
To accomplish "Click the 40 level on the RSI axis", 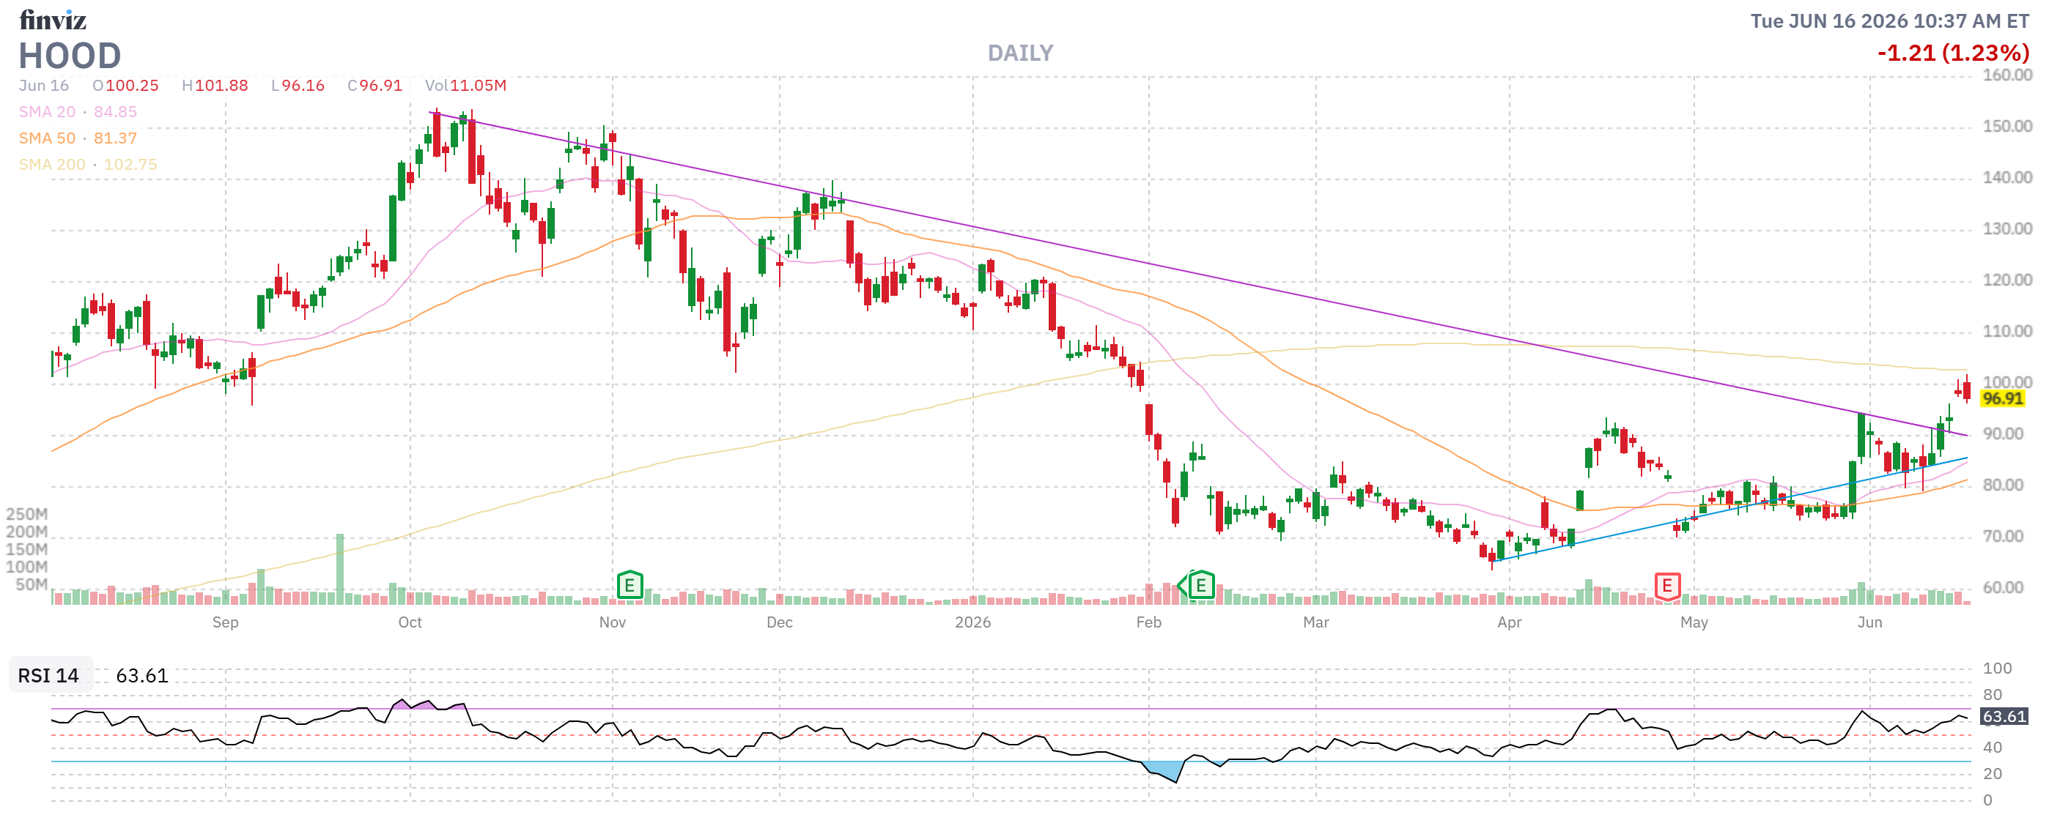I will point(1993,748).
